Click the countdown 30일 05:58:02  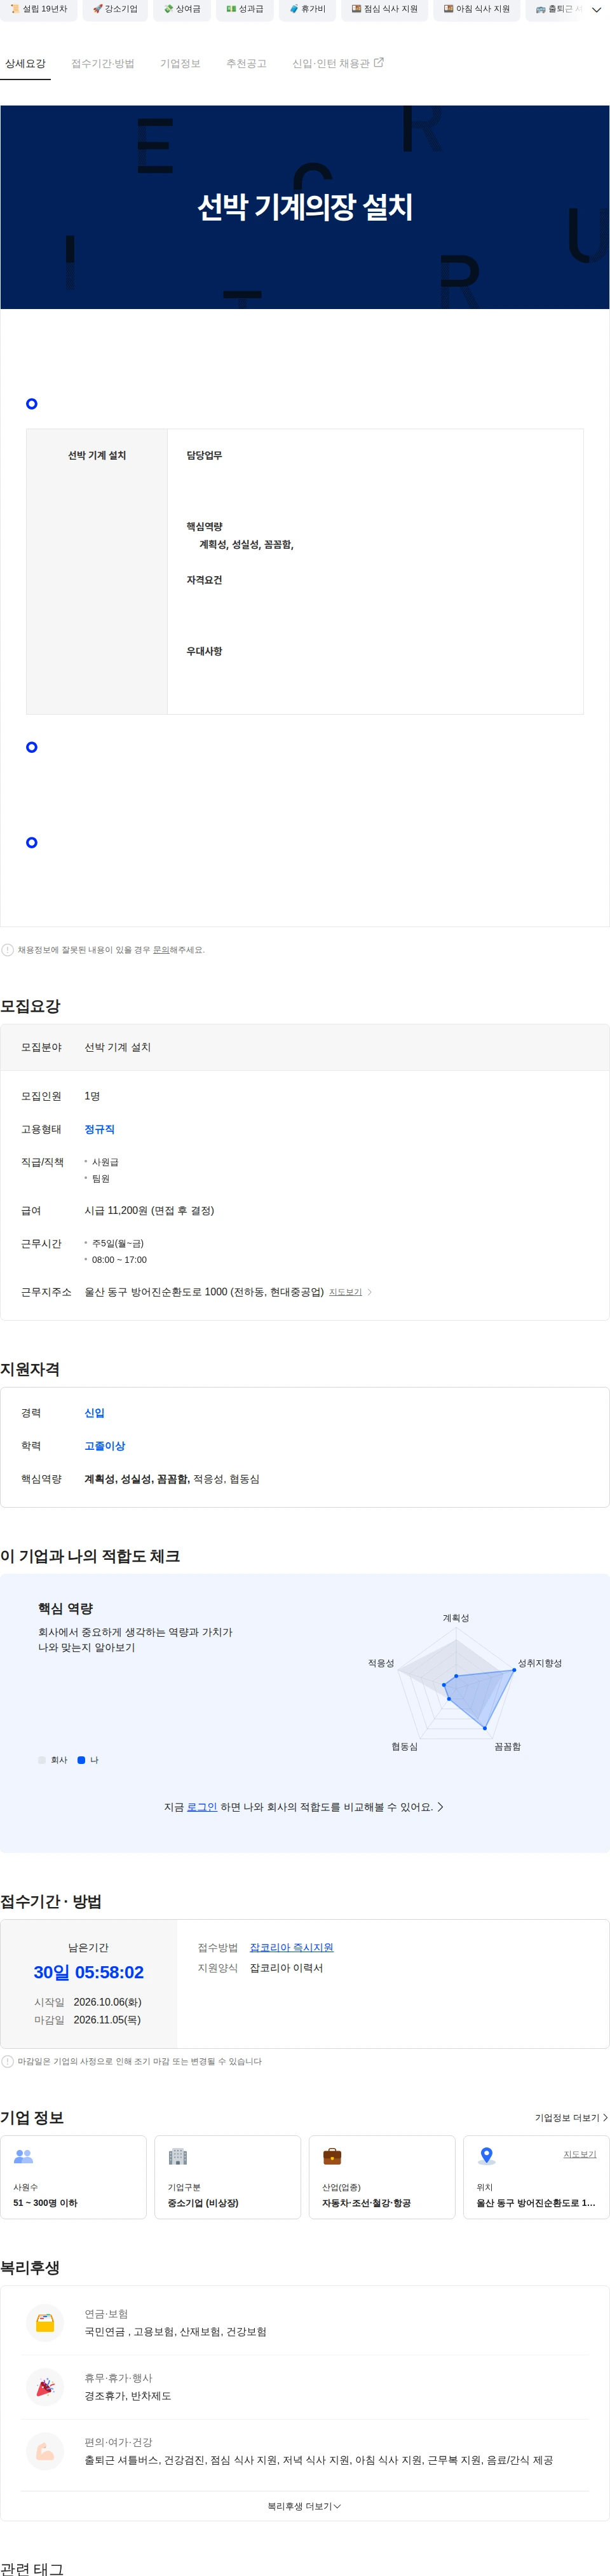(x=89, y=1972)
